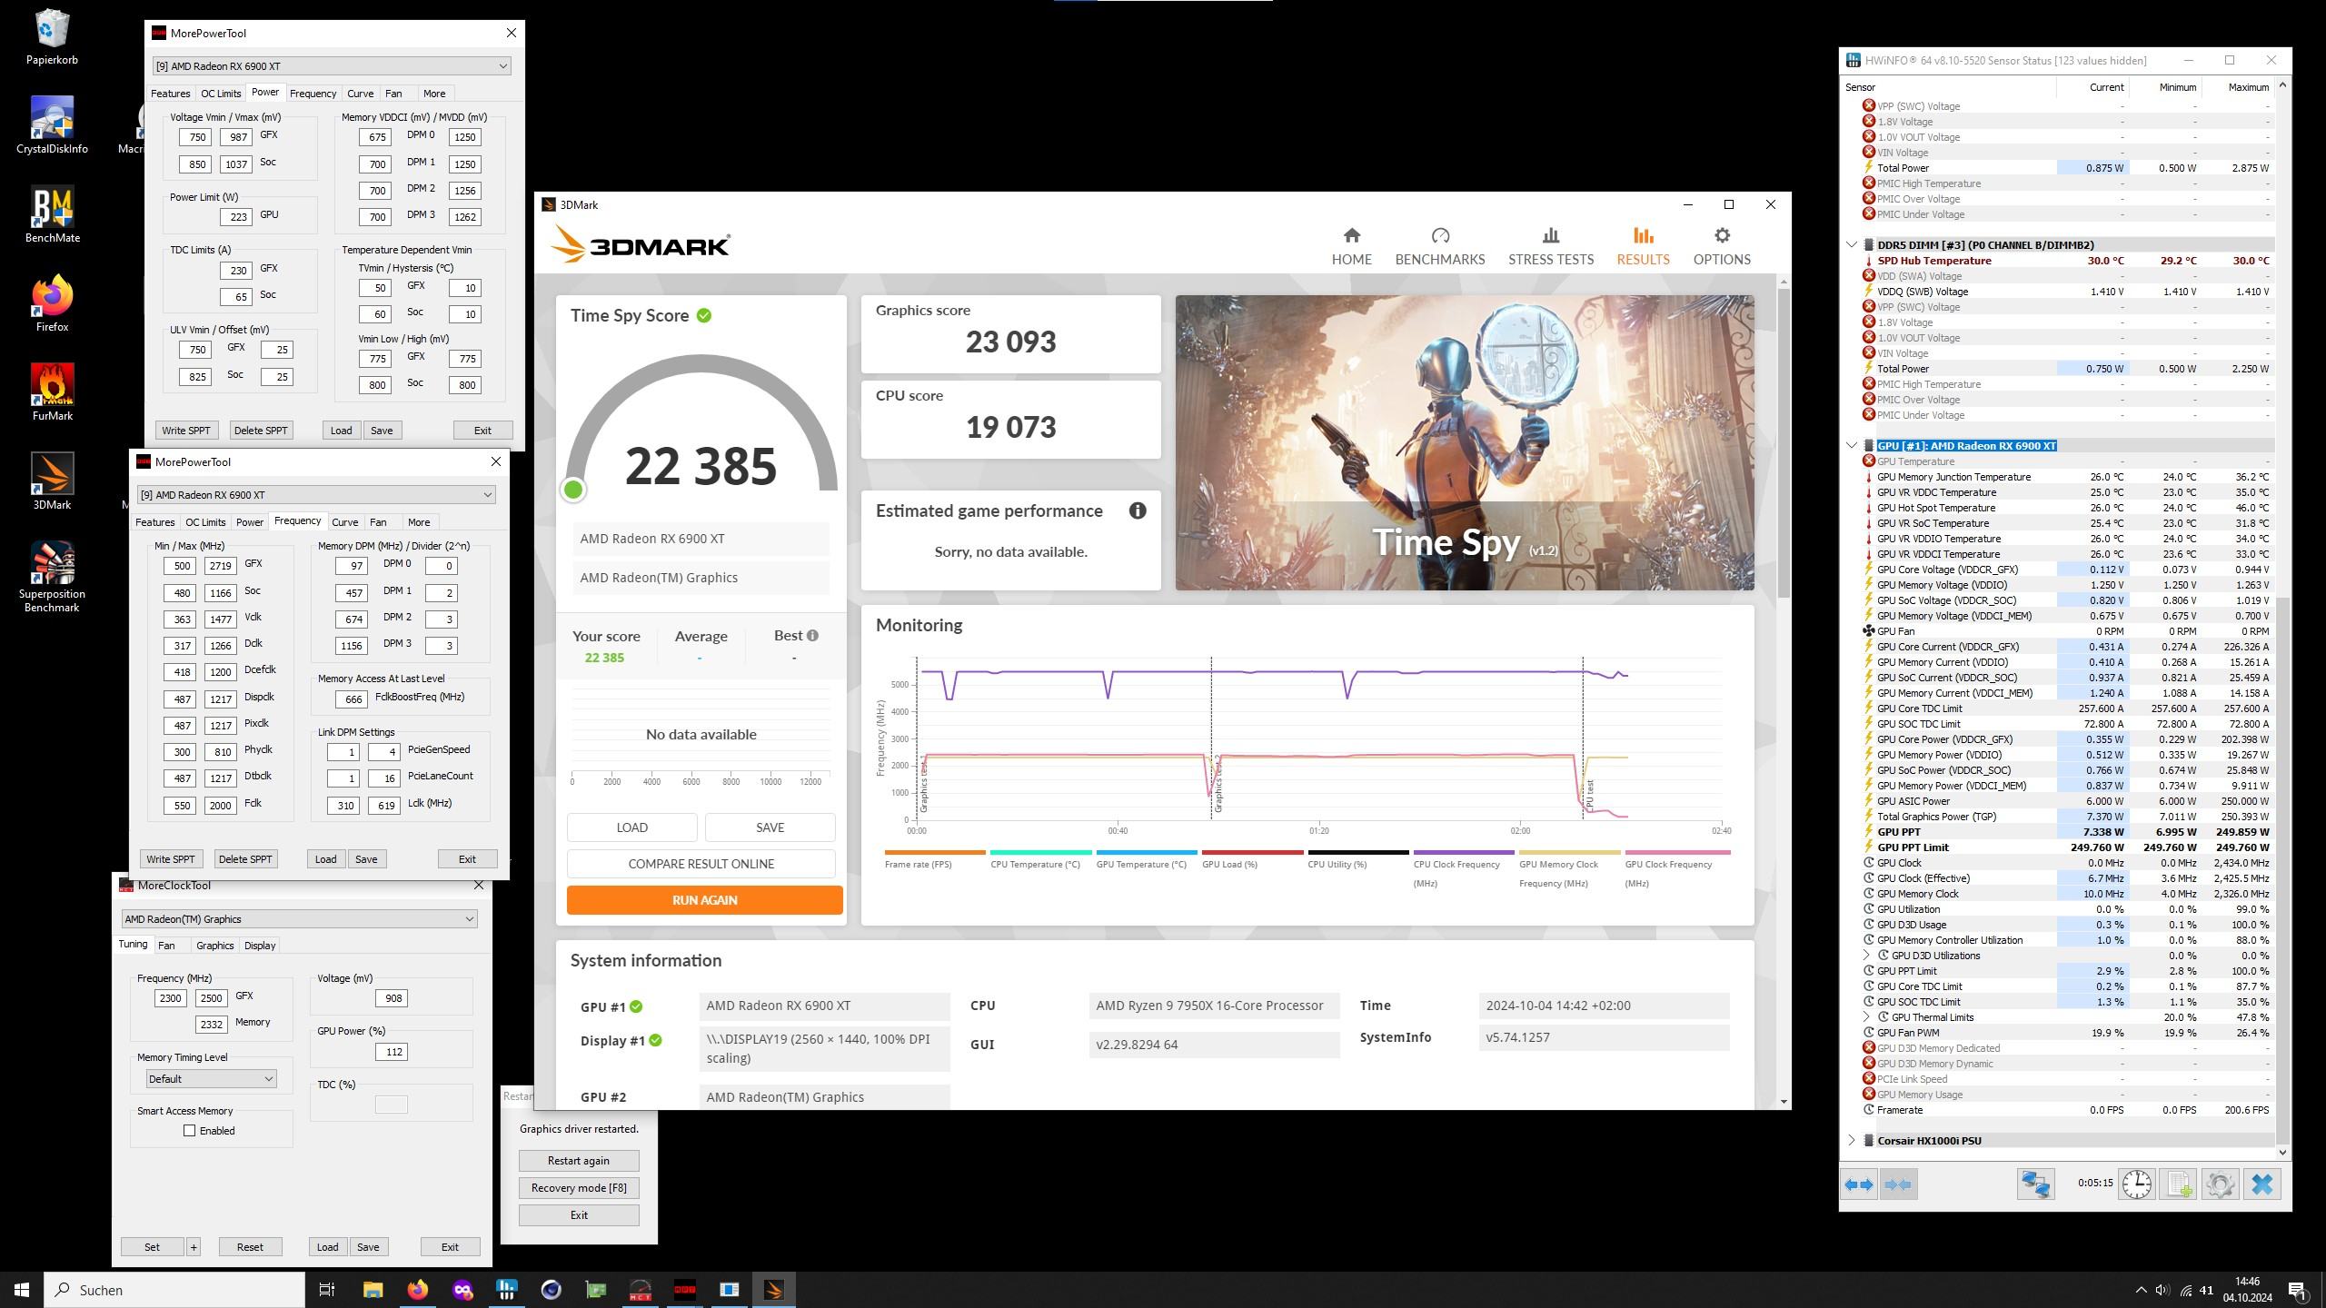
Task: Open File Explorer from taskbar
Action: (373, 1290)
